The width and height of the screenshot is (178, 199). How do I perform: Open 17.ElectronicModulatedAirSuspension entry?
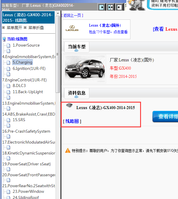click(x=29, y=142)
